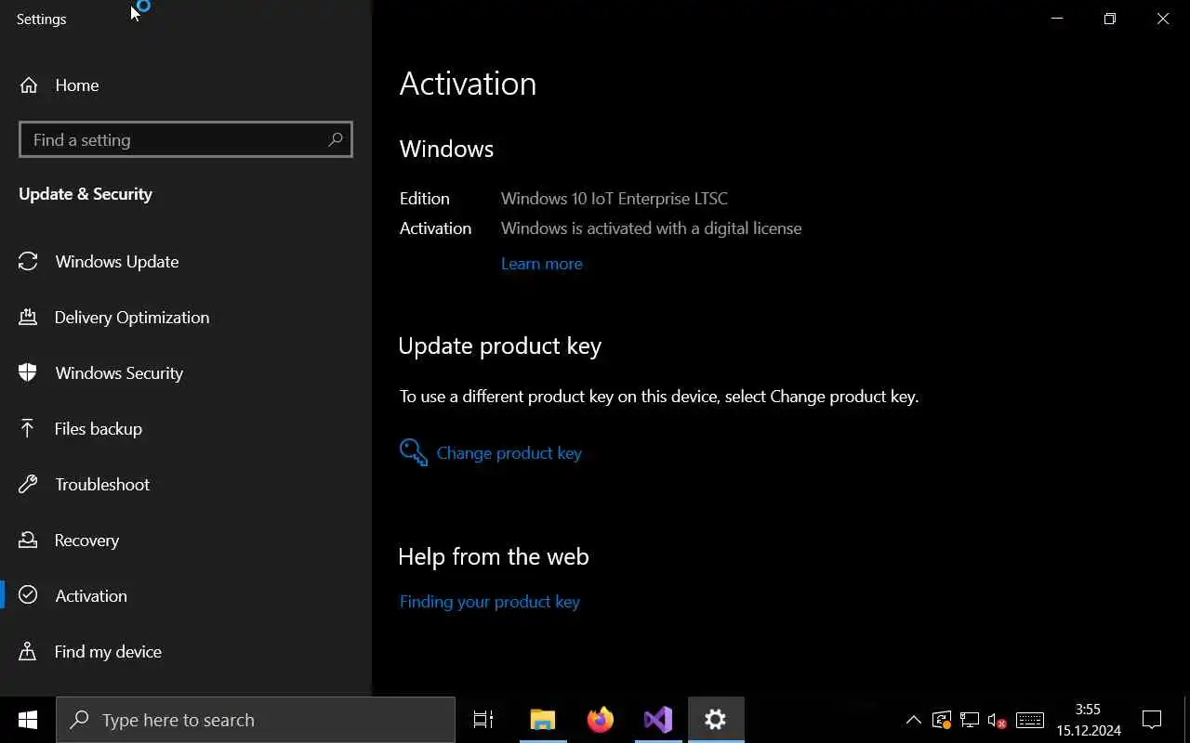Click the taskbar search magnifier icon
Screen dimensions: 1190x743
pyautogui.click(x=80, y=720)
